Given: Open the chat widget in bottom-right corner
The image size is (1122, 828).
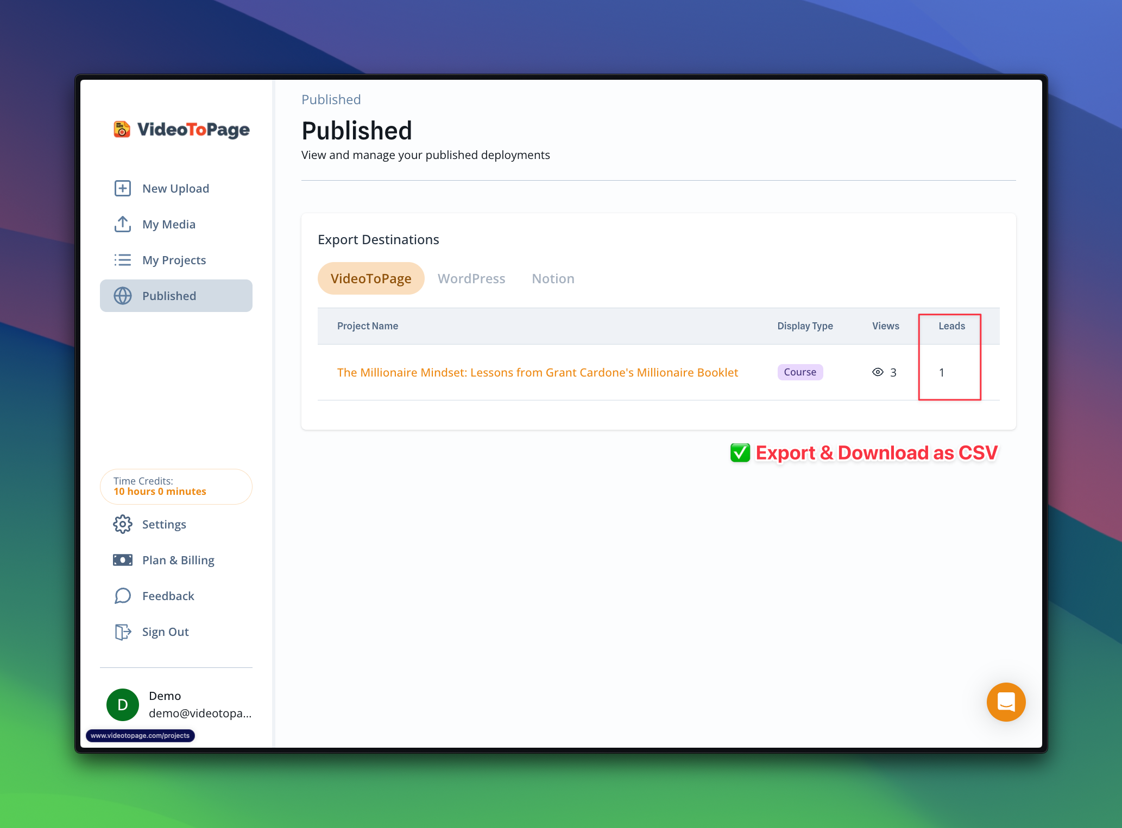Looking at the screenshot, I should [1006, 702].
